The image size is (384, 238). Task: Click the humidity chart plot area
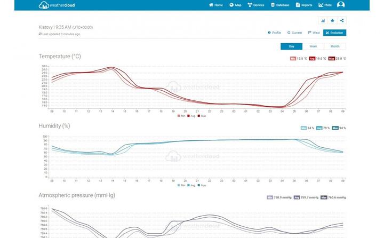(x=197, y=157)
